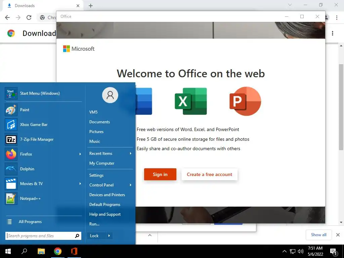Click the Sign in button
This screenshot has width=344, height=258.
pos(160,174)
